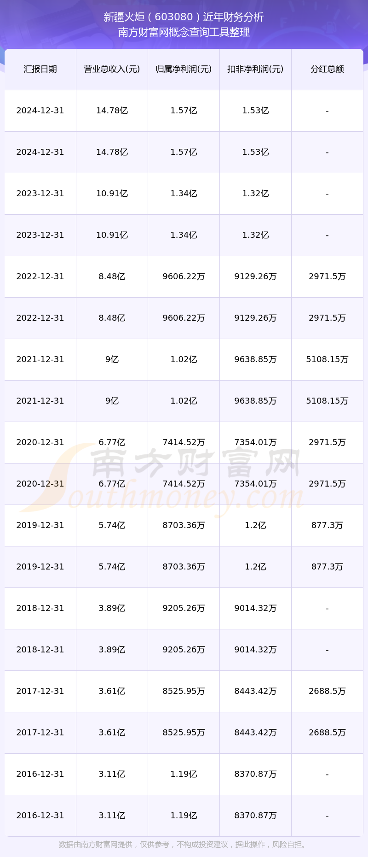Click the first 877.3万 dividend cell
The width and height of the screenshot is (368, 857).
pyautogui.click(x=327, y=525)
